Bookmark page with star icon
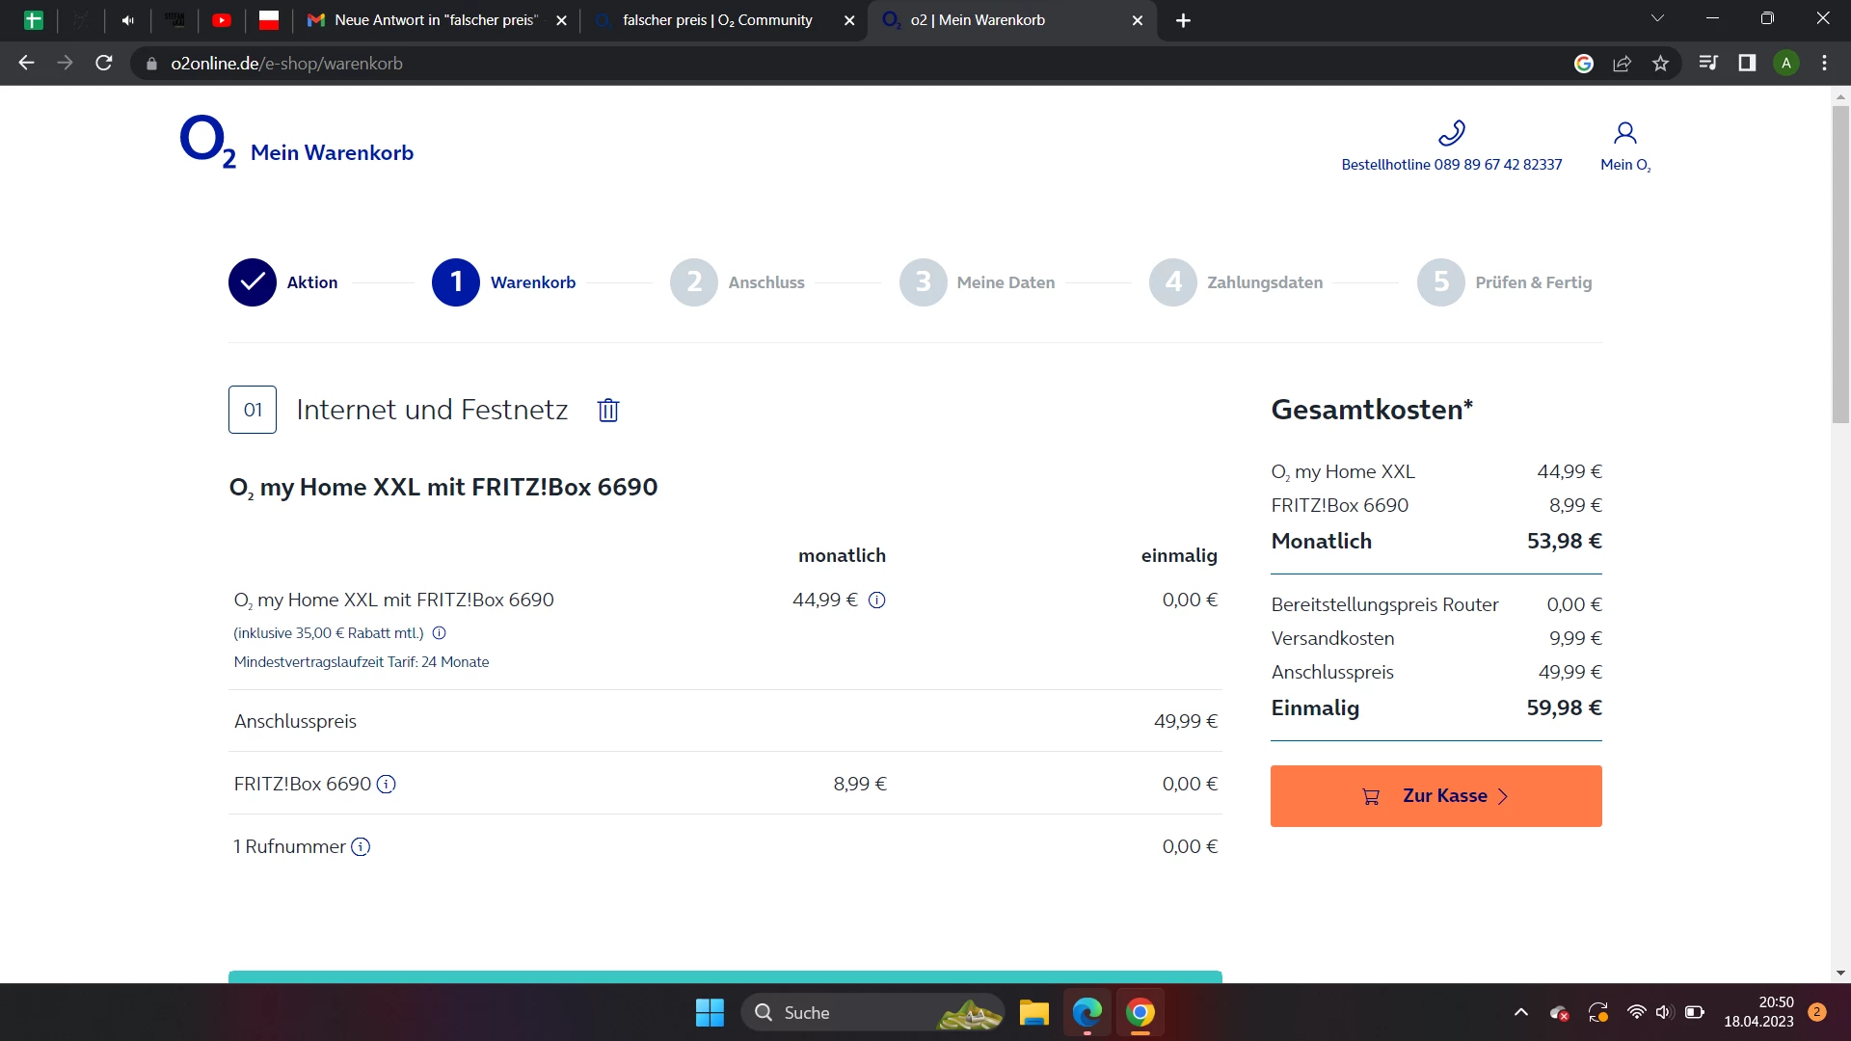This screenshot has width=1851, height=1041. [1660, 64]
